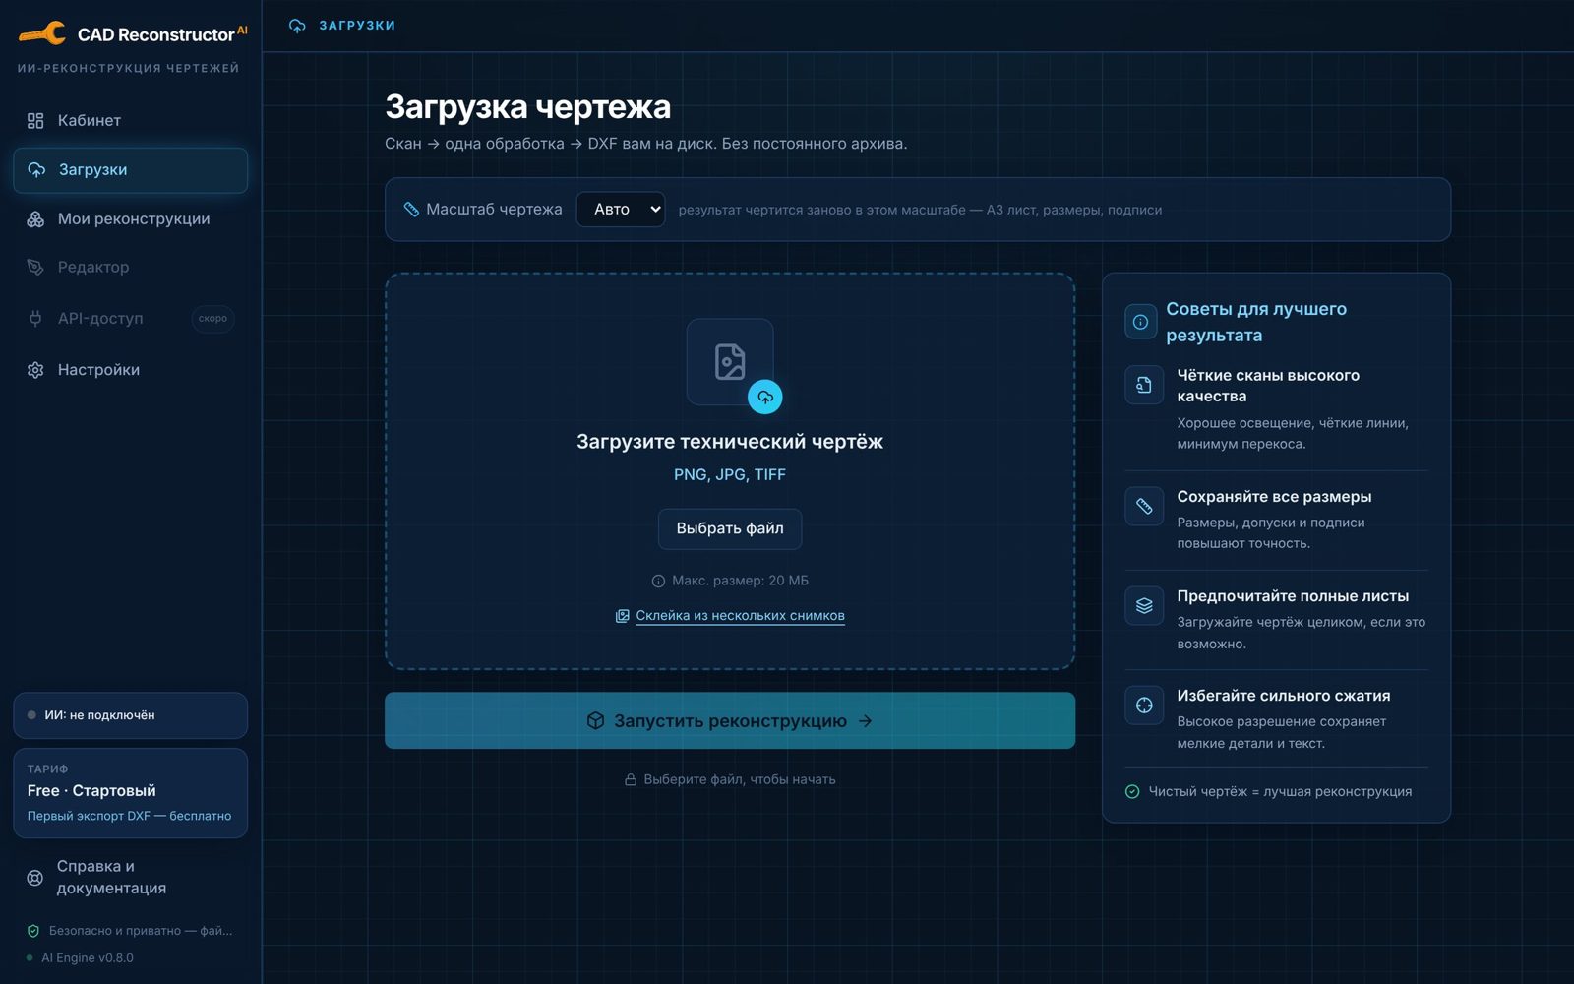Click the Кабинет dashboard grid icon
1574x984 pixels.
click(35, 121)
